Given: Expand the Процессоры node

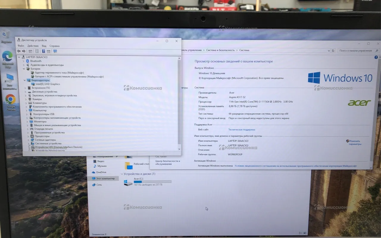Looking at the screenshot, I should click(x=28, y=136).
